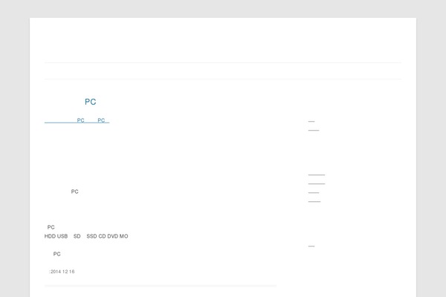Follow the underlined blue link containing PC twice
446x297 pixels.
click(x=77, y=120)
